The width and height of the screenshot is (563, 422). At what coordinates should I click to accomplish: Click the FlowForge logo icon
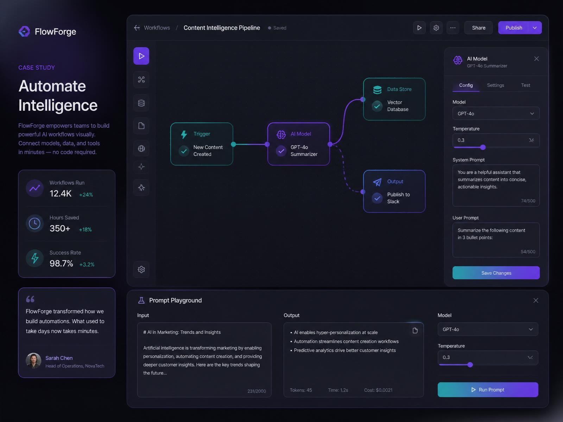24,31
